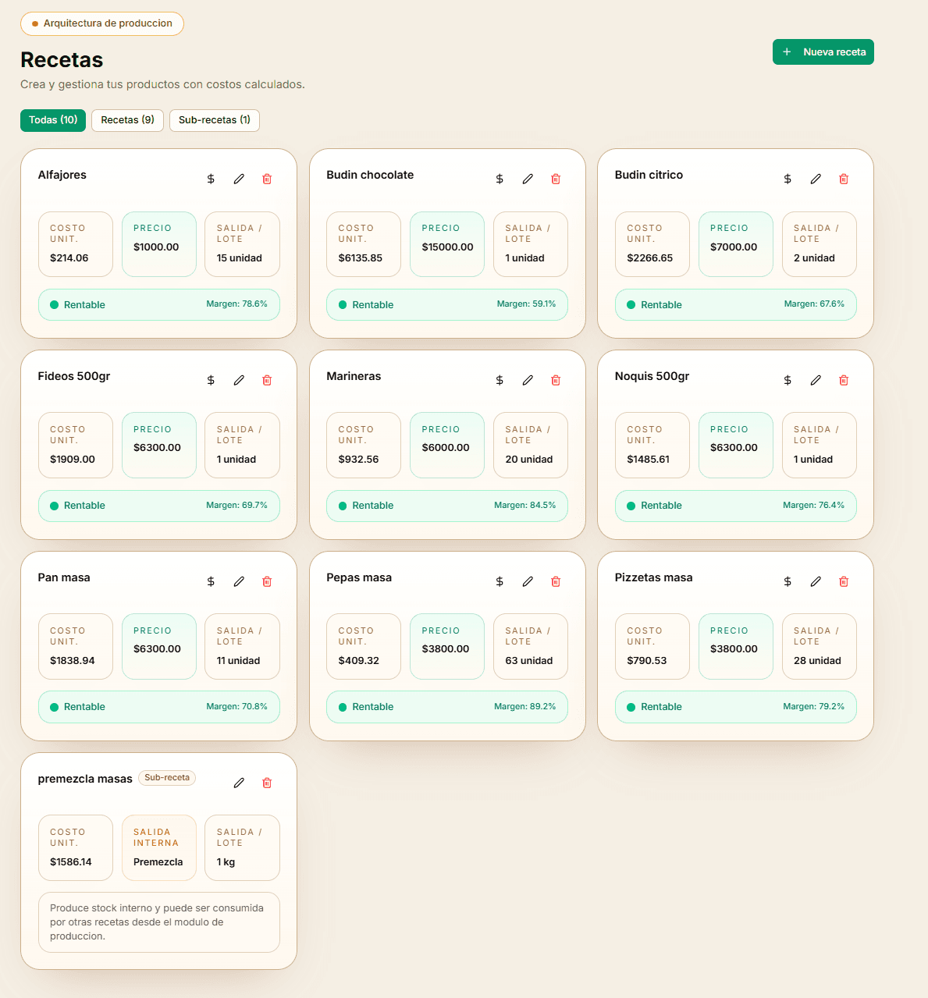Open the edit pencil icon for premezcla masas
928x998 pixels.
click(239, 783)
